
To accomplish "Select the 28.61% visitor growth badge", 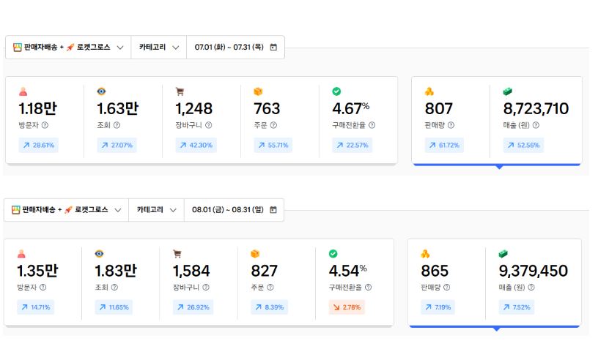I will [x=38, y=145].
